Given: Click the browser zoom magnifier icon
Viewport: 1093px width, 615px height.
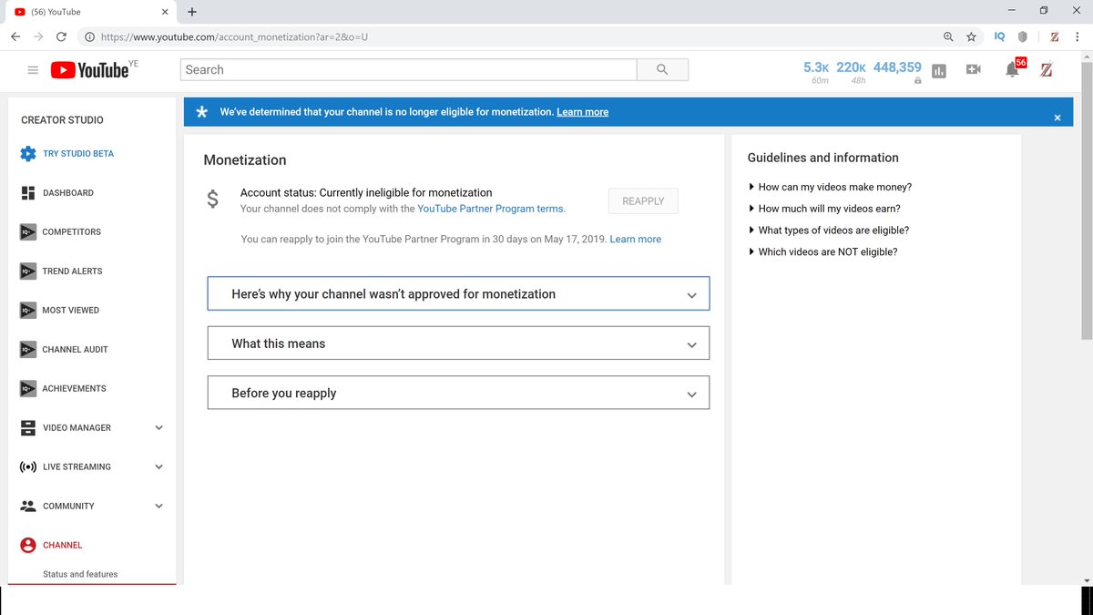Looking at the screenshot, I should point(948,37).
